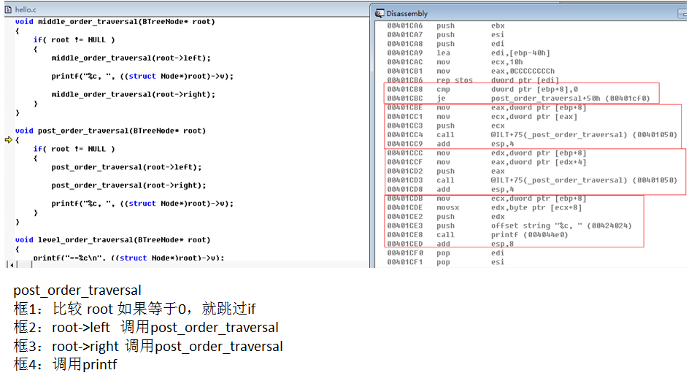Select disassembly row 00401CC9 add esp,4
The width and height of the screenshot is (697, 389).
[450, 144]
